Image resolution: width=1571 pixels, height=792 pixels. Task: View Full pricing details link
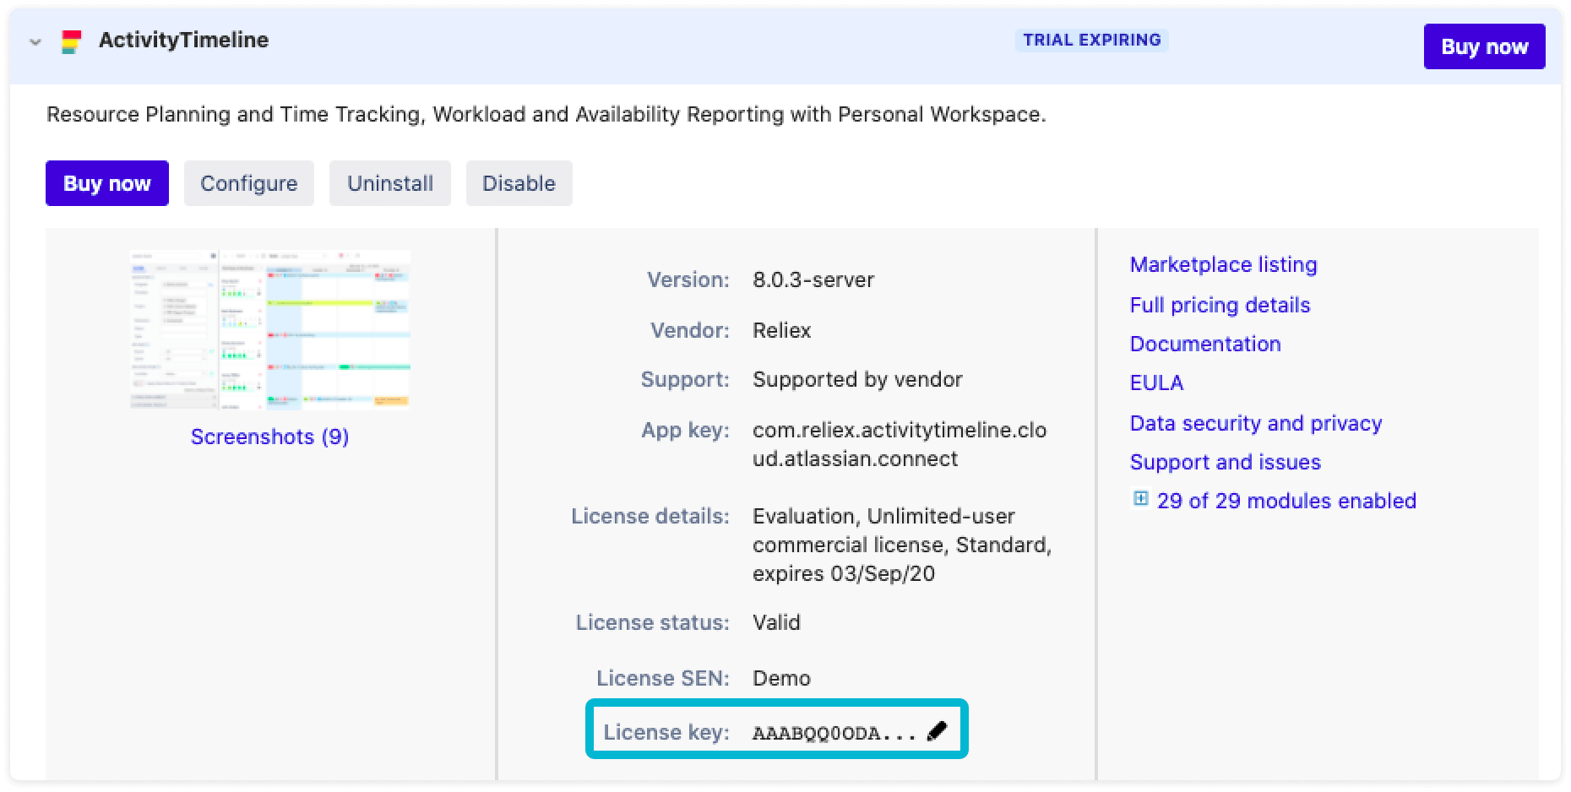[1220, 305]
